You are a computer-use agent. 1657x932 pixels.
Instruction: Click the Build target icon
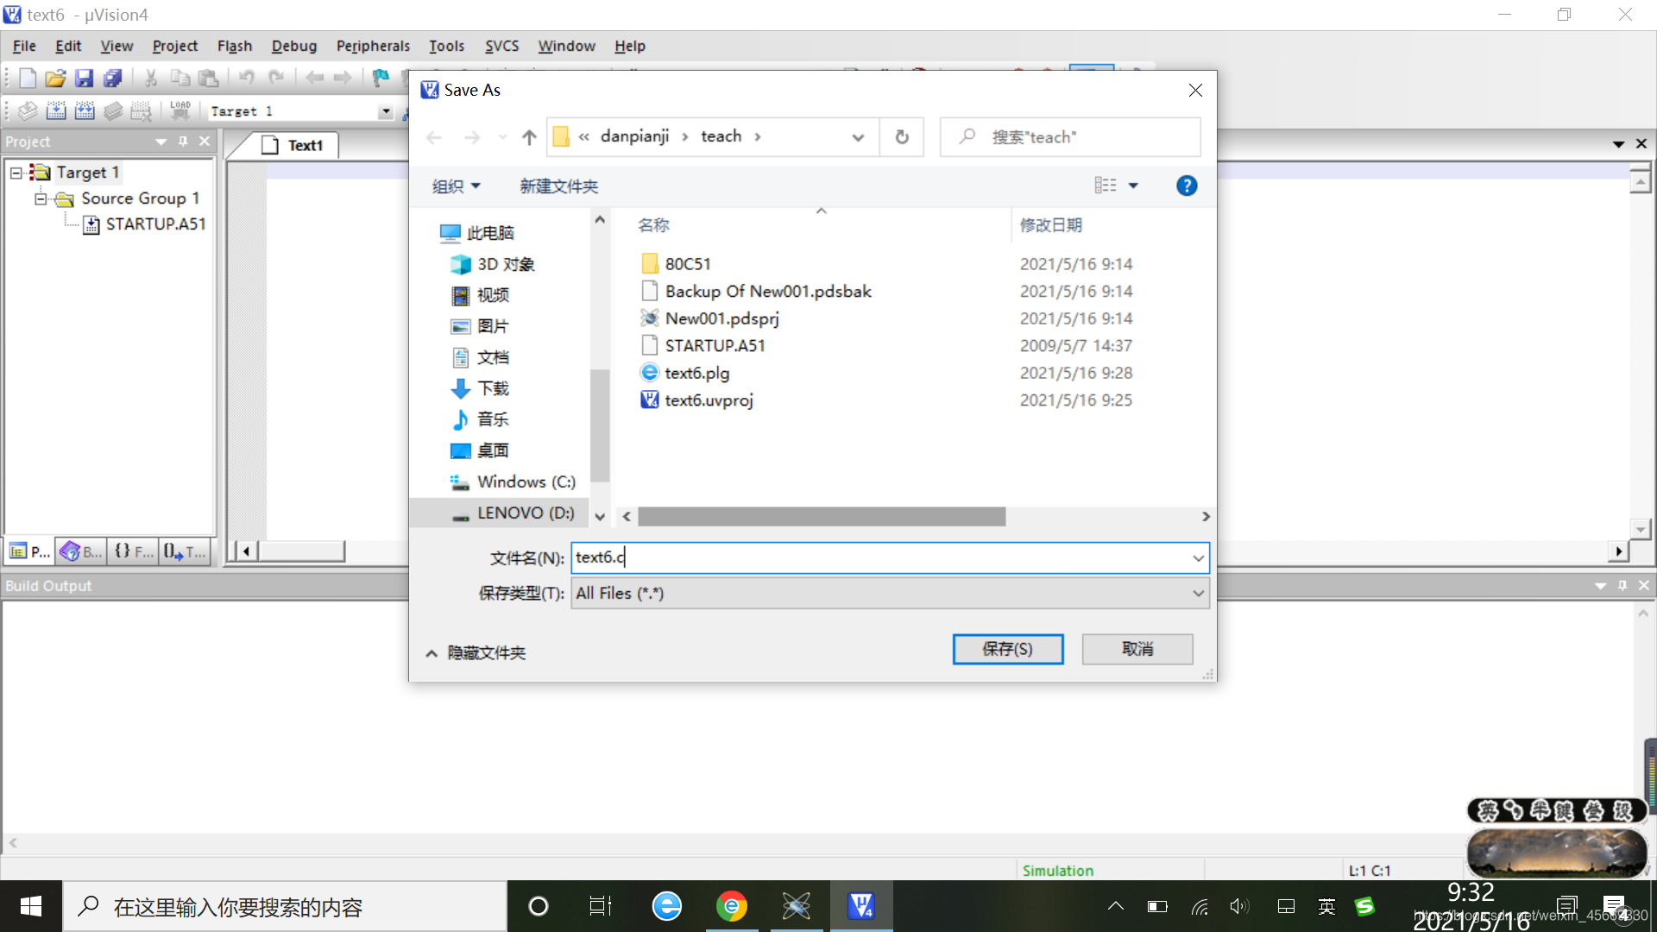(x=56, y=111)
